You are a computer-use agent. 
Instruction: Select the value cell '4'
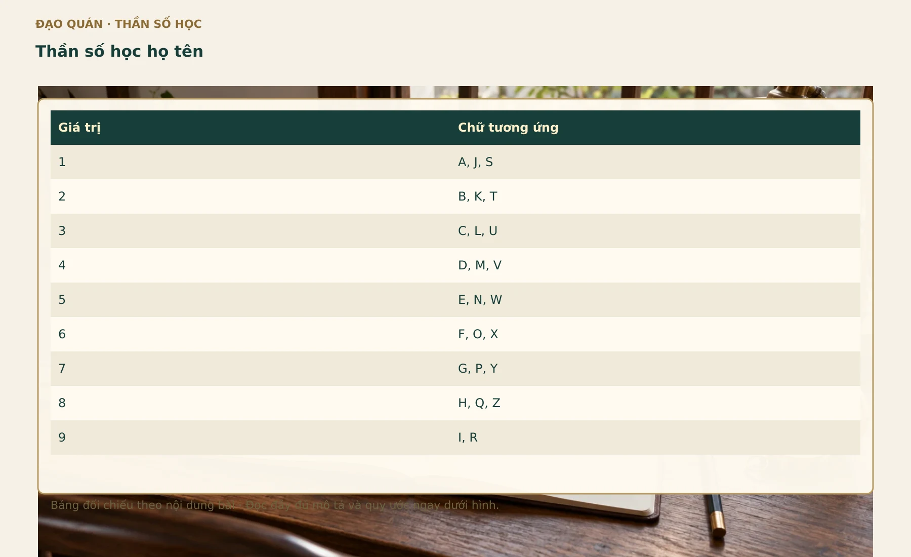(x=251, y=265)
